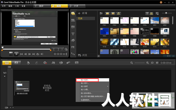Open the Auto Music icon
Viewport: 176px width, 110px height.
click(x=61, y=63)
